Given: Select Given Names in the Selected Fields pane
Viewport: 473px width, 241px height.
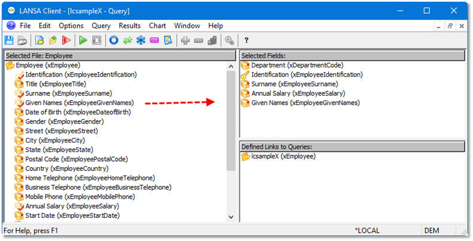Looking at the screenshot, I should tap(301, 103).
